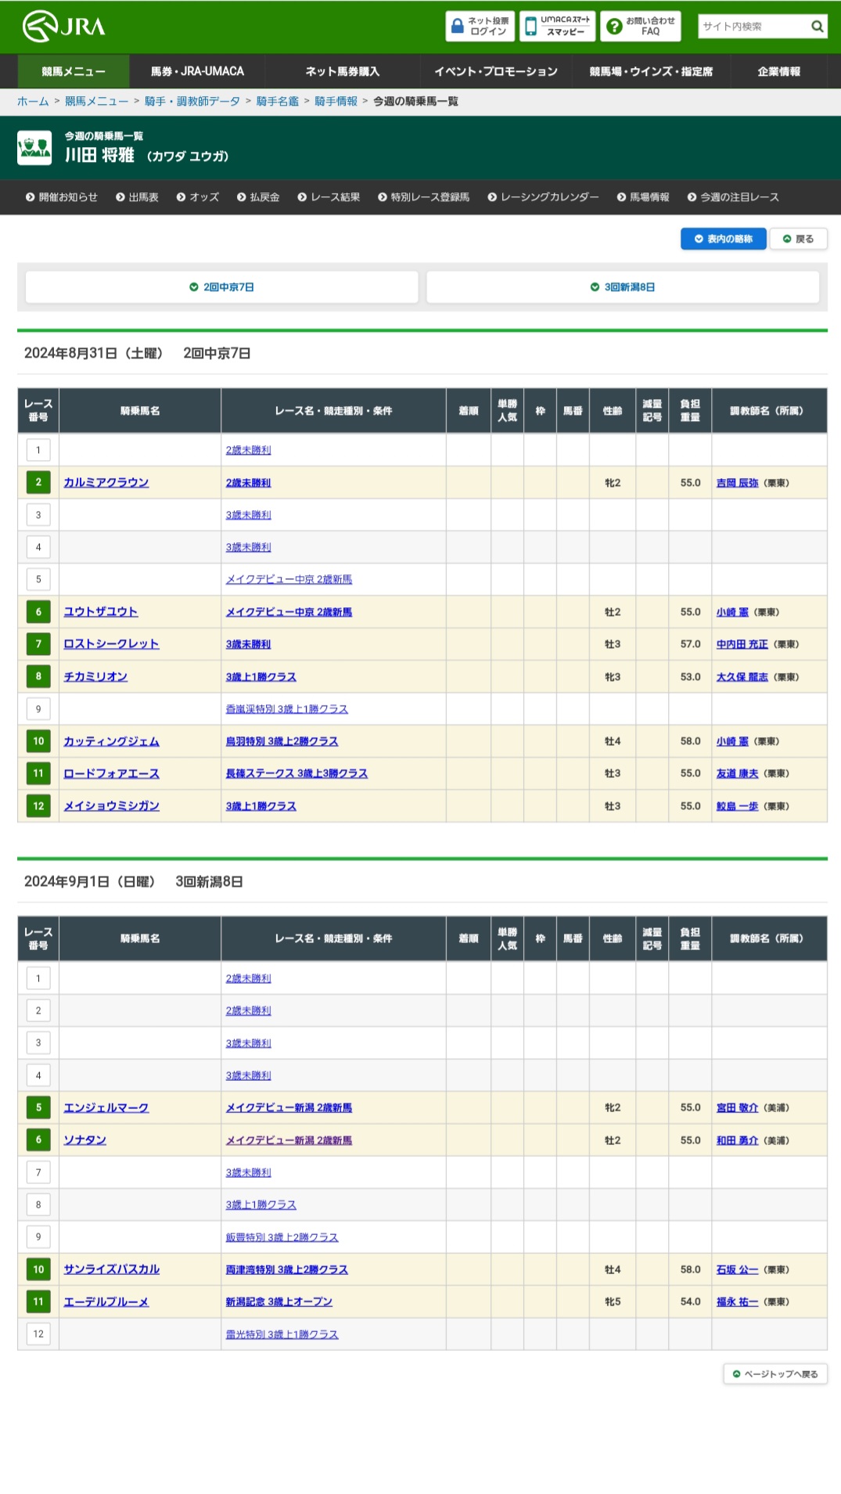Open race number 12 badge for メイショウミシガン
Screen dimensions: 841x1494
(x=38, y=805)
